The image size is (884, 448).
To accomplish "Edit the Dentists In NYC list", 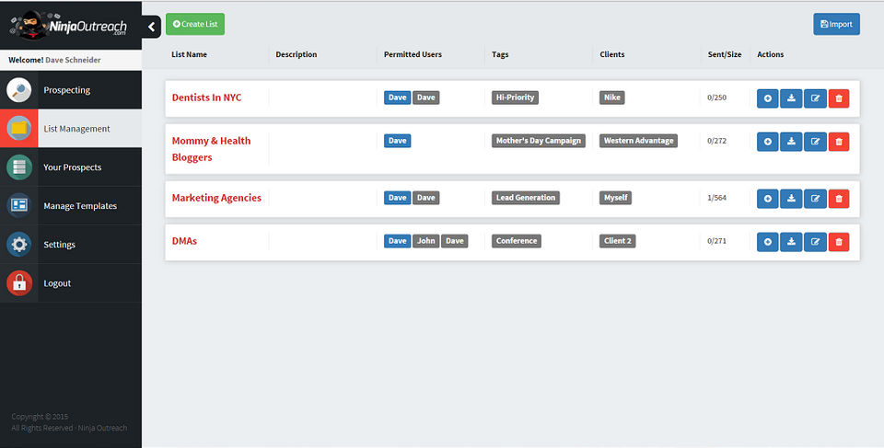I will 815,98.
